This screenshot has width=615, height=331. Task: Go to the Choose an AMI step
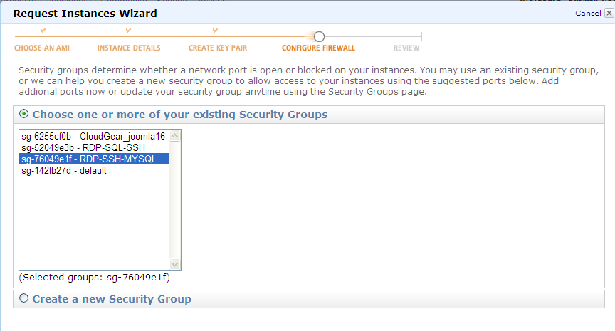point(42,48)
